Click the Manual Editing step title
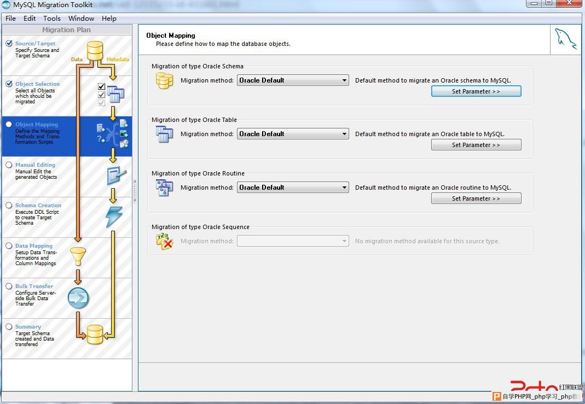 35,165
